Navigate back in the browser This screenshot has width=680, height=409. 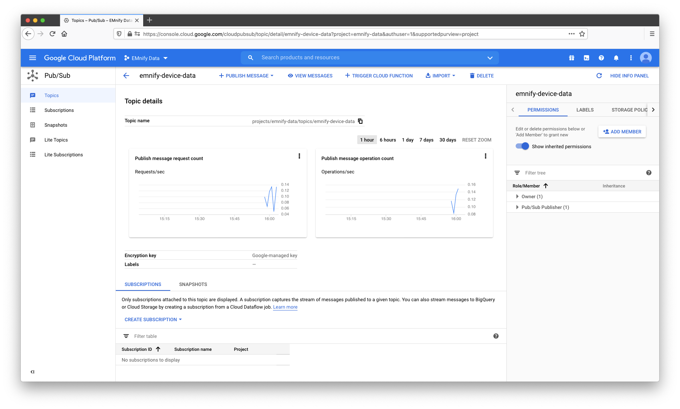pos(28,34)
